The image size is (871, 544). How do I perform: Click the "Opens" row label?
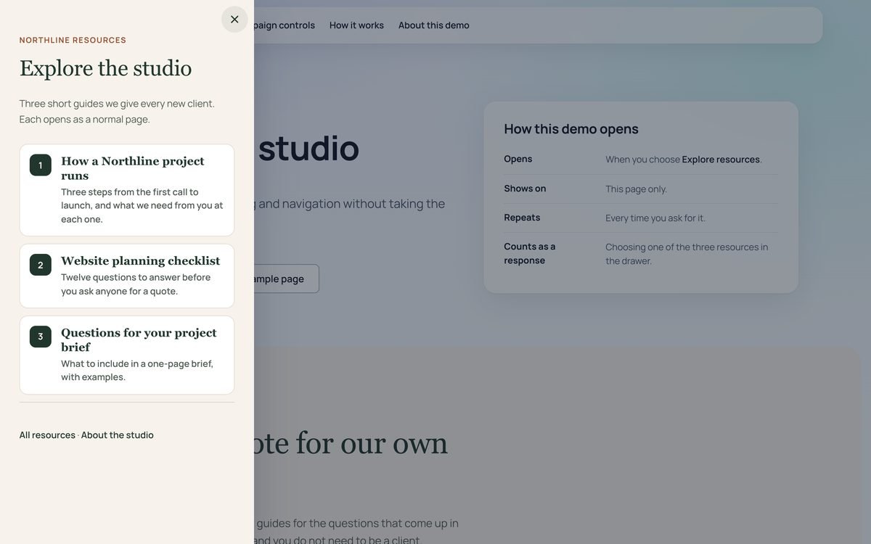(x=518, y=159)
